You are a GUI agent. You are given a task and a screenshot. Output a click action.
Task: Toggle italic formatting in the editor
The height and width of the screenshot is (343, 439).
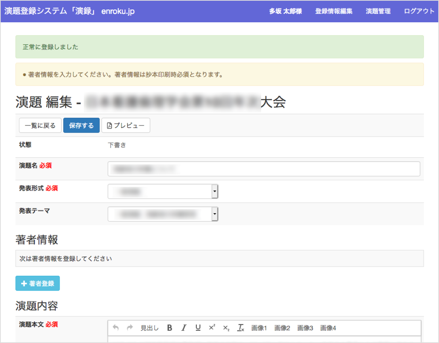pos(184,328)
